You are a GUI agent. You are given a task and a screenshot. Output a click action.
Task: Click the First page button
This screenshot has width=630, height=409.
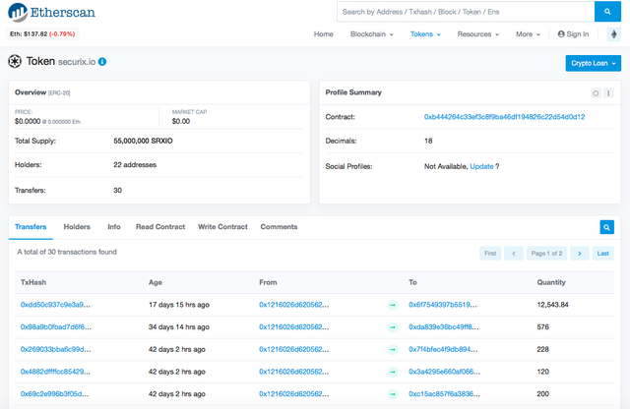tap(490, 254)
